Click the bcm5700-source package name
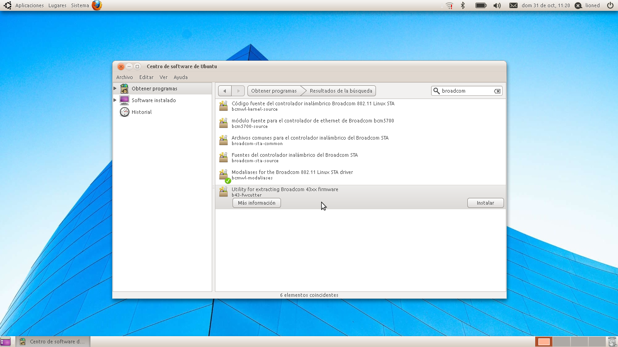618x347 pixels. 250,127
